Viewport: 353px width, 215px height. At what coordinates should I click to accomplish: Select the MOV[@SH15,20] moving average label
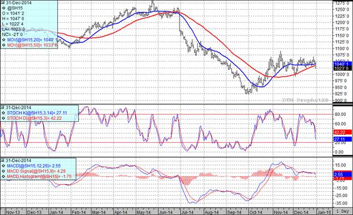click(x=32, y=40)
